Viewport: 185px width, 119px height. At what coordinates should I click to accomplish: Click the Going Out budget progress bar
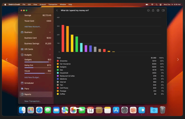[38, 68]
